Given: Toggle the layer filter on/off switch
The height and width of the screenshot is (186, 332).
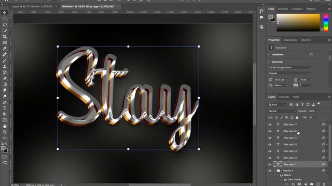Looking at the screenshot, I should point(319,104).
